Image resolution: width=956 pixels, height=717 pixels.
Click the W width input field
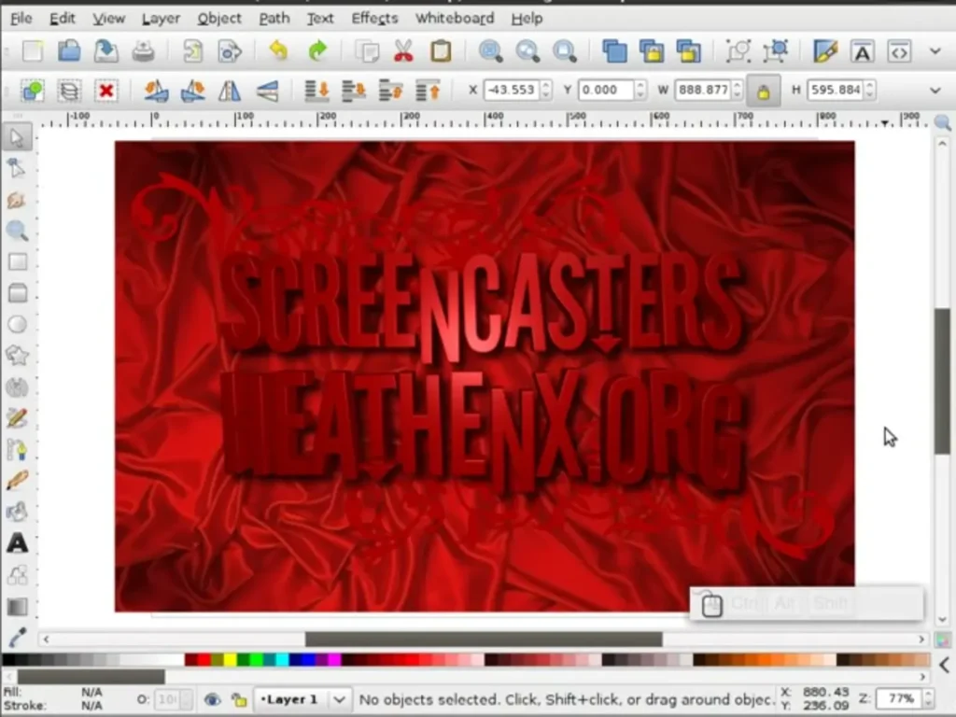[x=702, y=91]
